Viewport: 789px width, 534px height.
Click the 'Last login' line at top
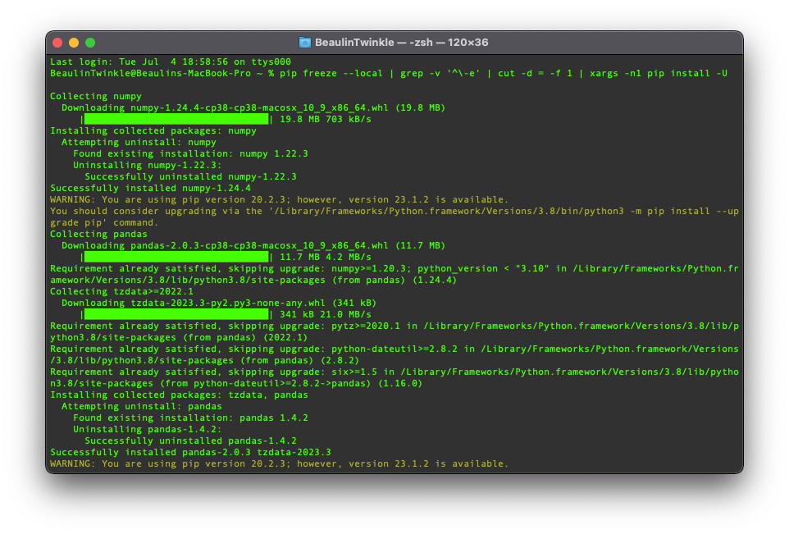click(x=170, y=62)
